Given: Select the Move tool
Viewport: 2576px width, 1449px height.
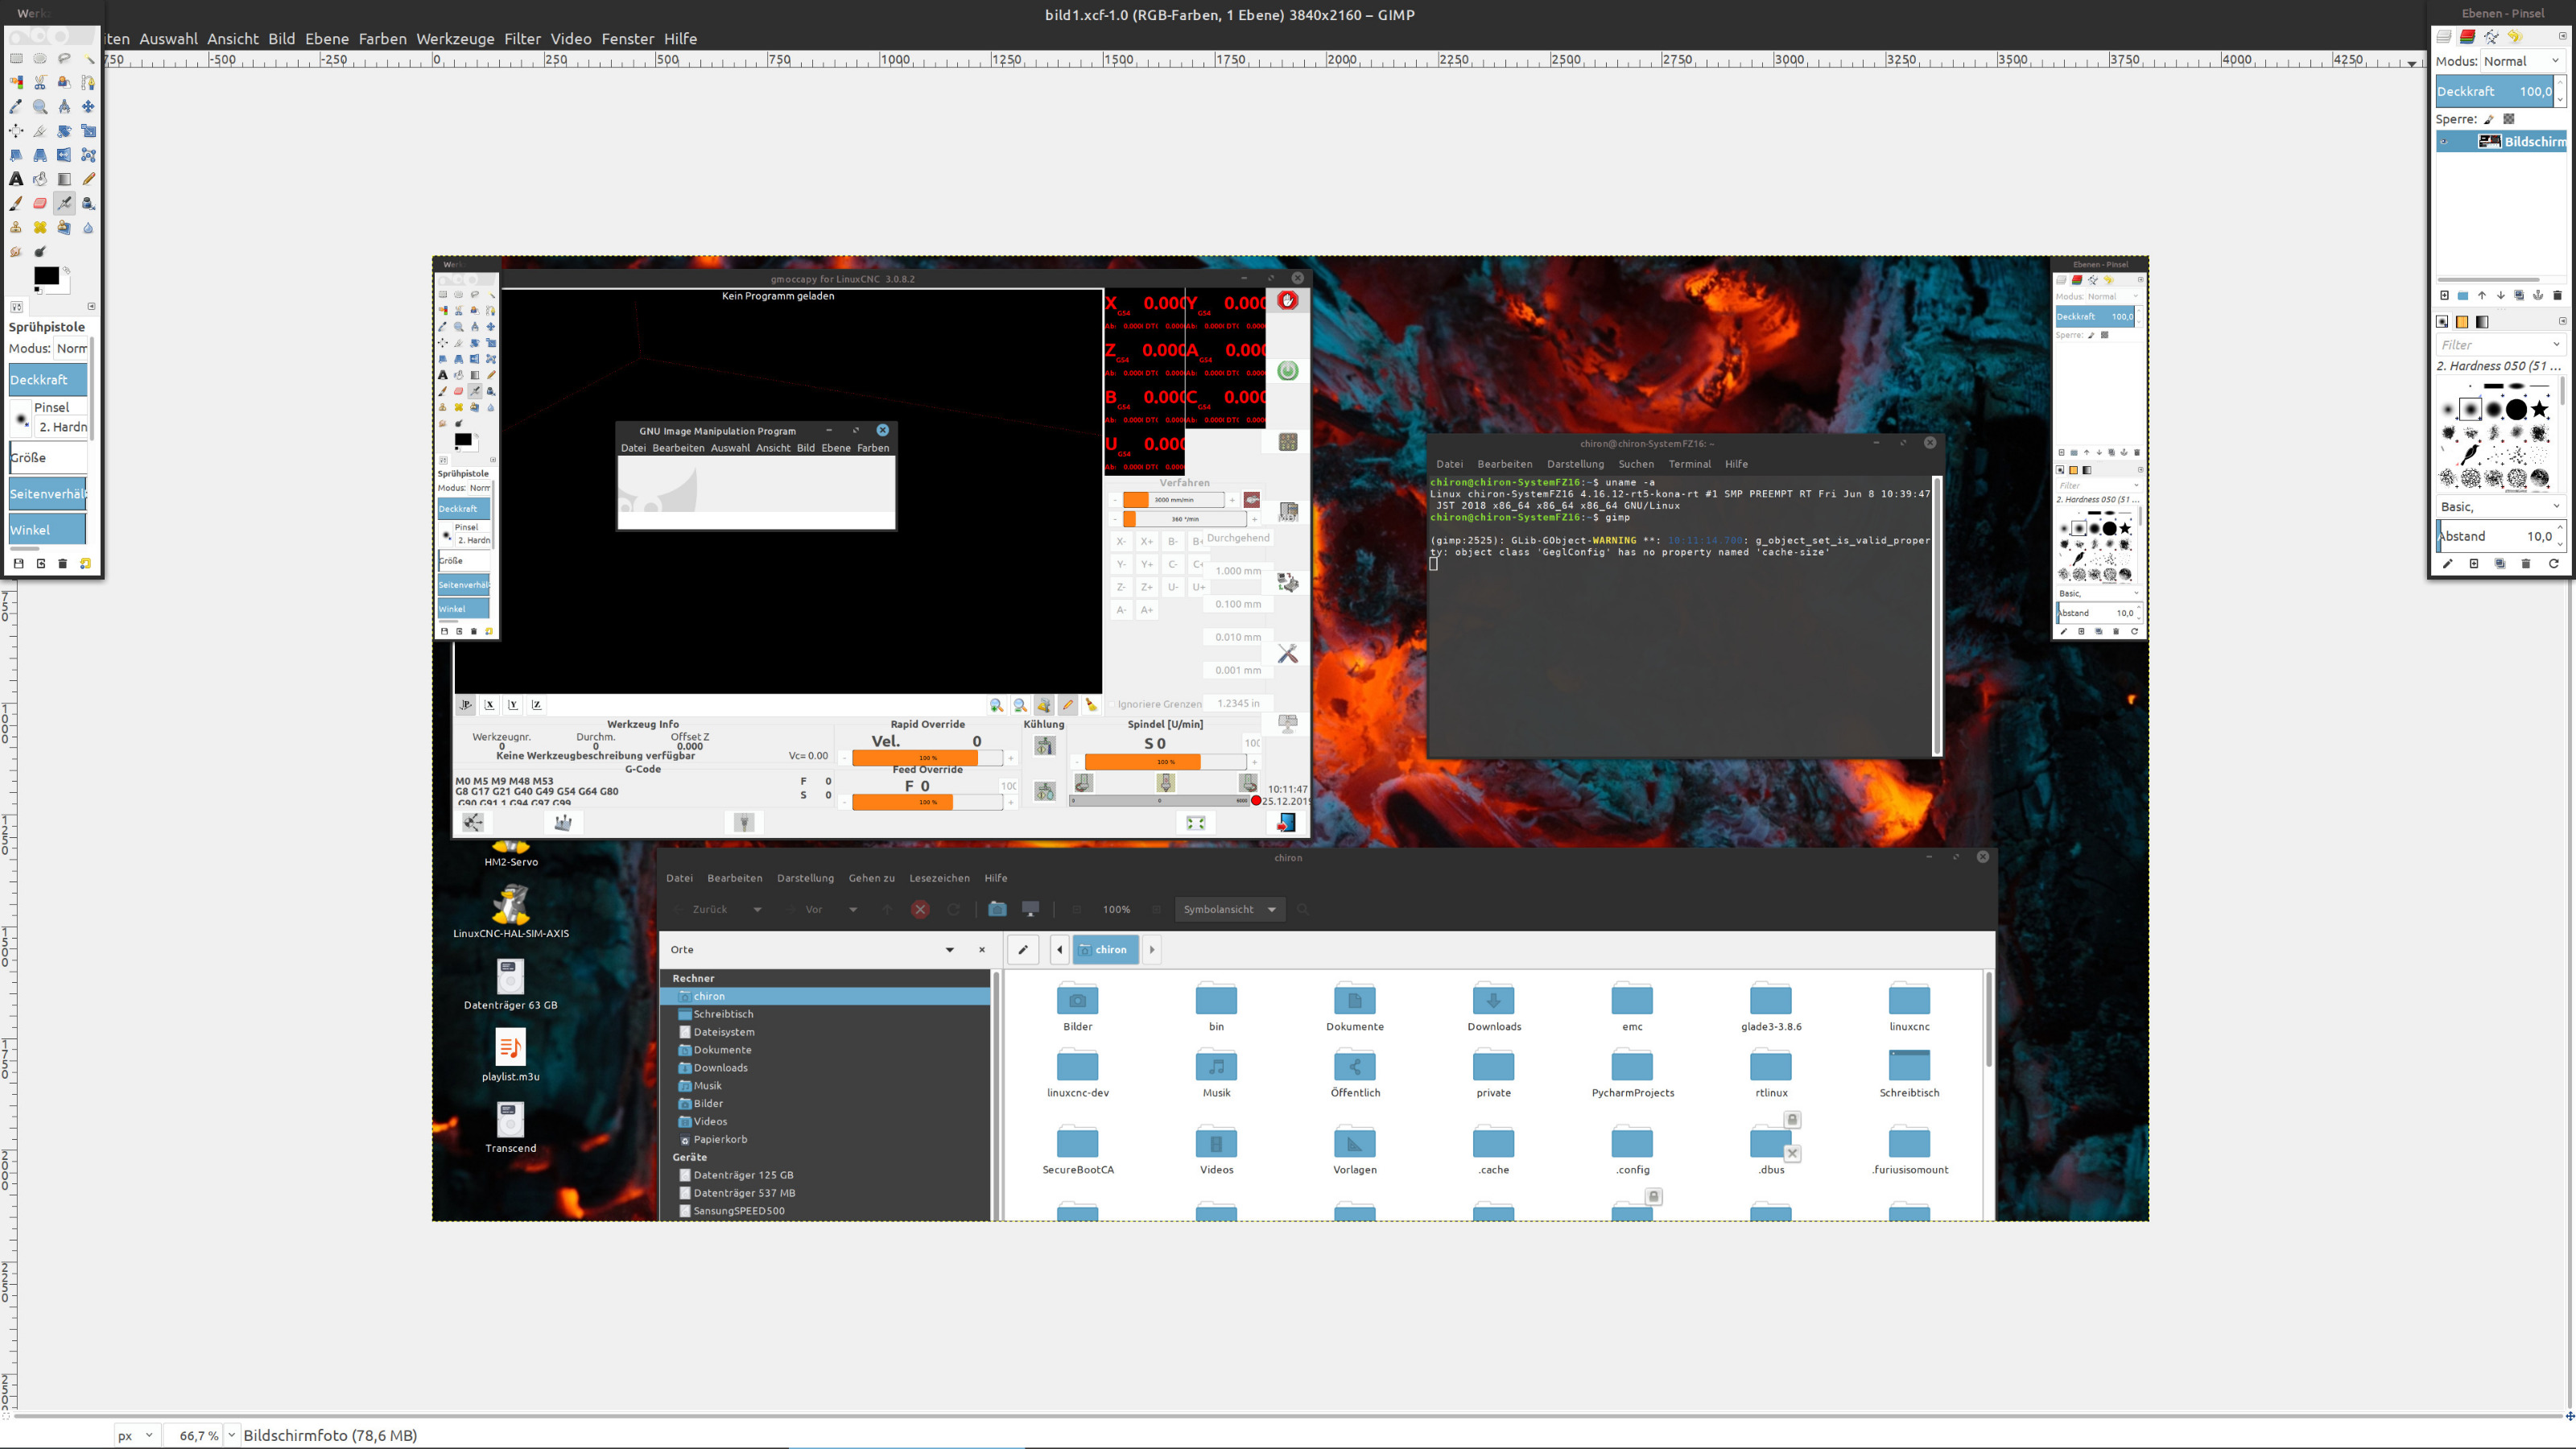Looking at the screenshot, I should click(88, 107).
